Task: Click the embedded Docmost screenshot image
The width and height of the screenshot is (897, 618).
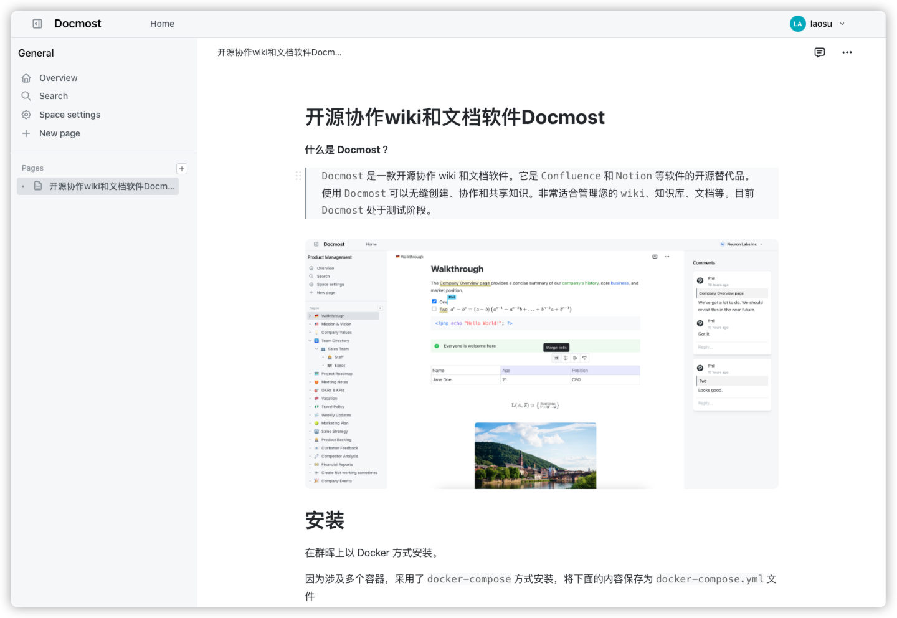Action: (x=542, y=364)
